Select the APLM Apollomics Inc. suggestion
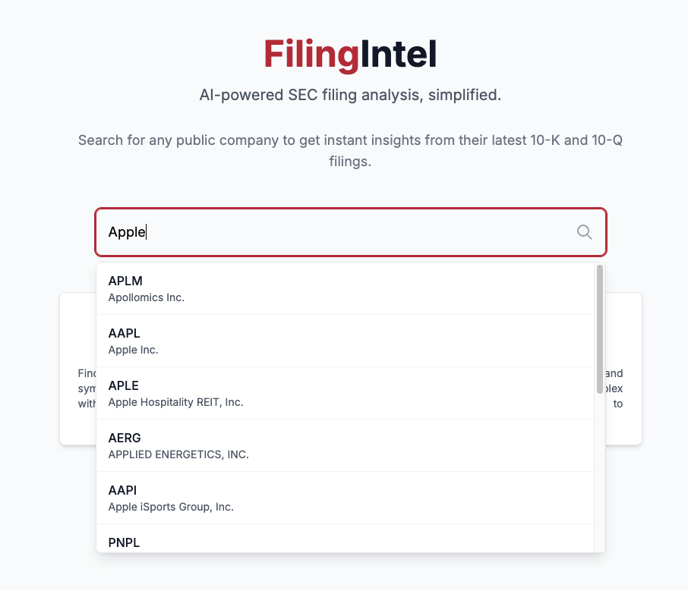 pos(304,288)
